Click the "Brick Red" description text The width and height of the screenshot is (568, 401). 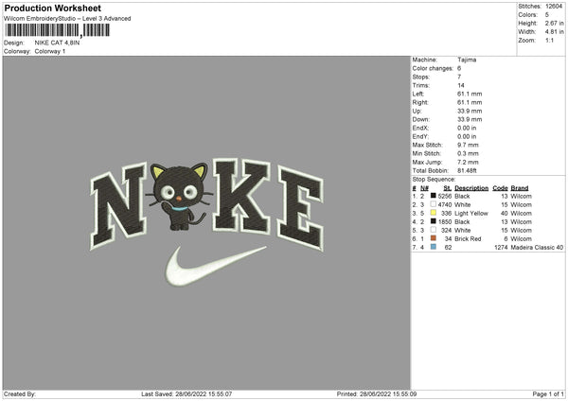(x=468, y=239)
